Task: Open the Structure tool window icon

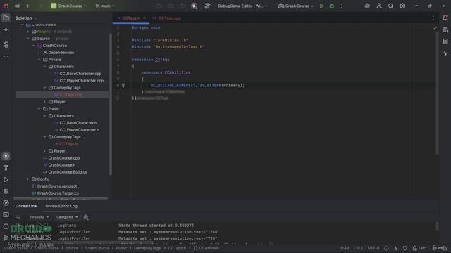Action: [6, 44]
